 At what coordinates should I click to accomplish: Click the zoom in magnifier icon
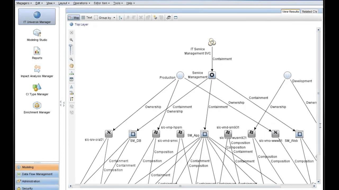pos(71,40)
